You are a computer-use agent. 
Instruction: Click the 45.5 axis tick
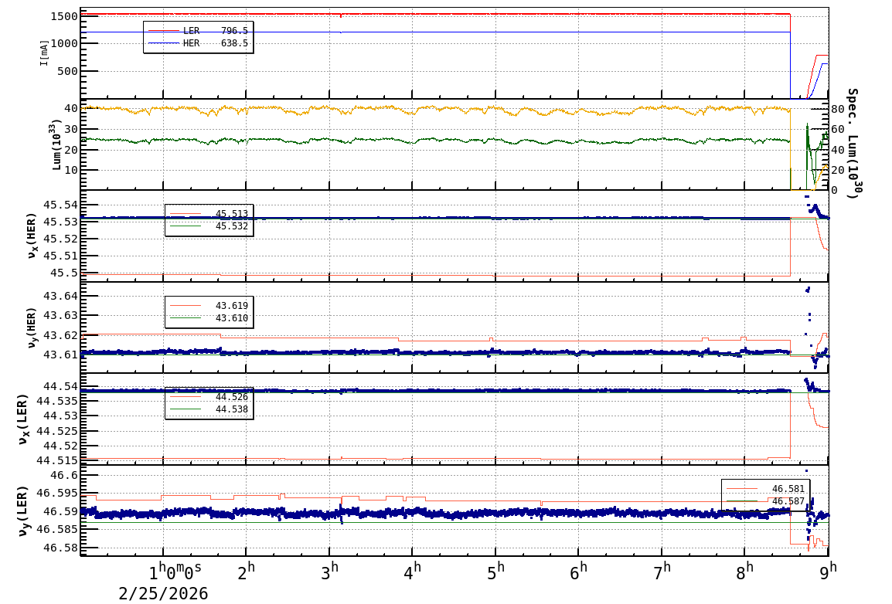click(64, 273)
